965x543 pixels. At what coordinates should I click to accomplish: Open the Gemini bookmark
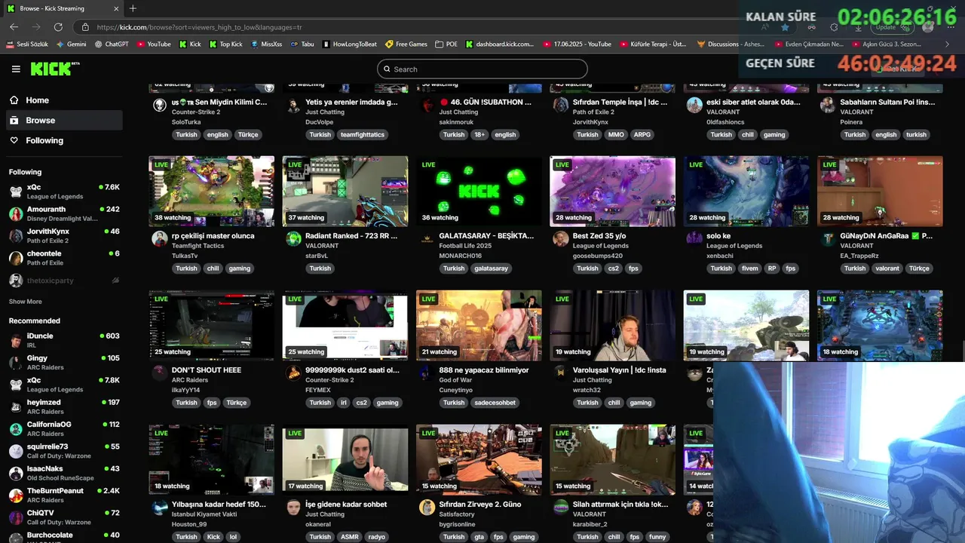pyautogui.click(x=72, y=44)
